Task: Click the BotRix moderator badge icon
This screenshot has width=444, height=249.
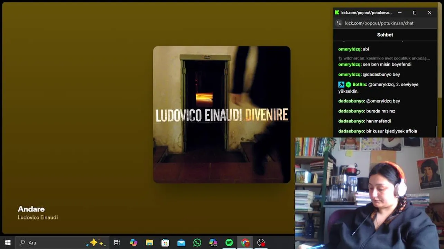Action: [x=341, y=84]
